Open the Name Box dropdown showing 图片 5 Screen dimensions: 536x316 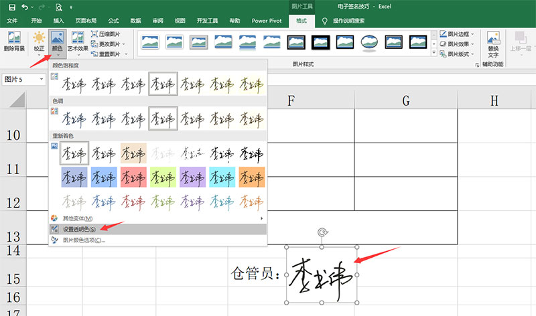[x=42, y=79]
